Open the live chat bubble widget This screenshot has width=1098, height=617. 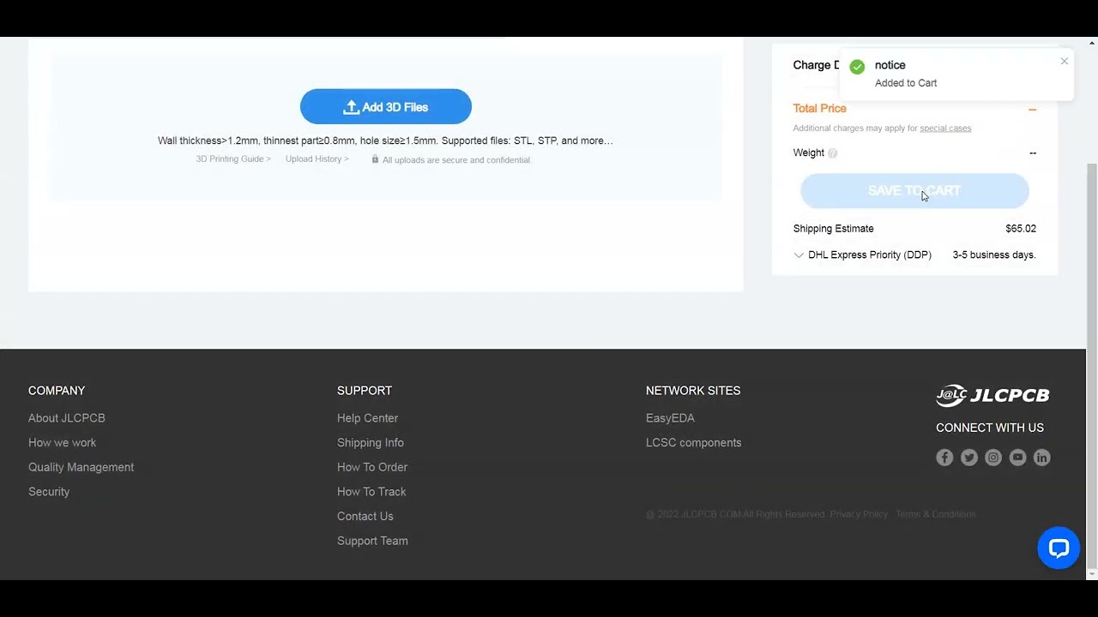(1059, 548)
